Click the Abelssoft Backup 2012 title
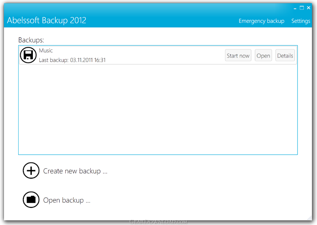The image size is (317, 225). point(47,21)
